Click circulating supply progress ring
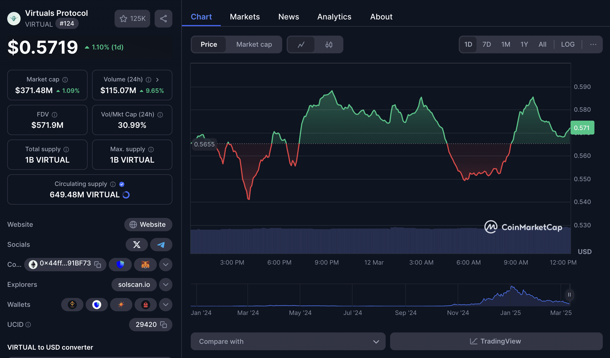 (126, 195)
